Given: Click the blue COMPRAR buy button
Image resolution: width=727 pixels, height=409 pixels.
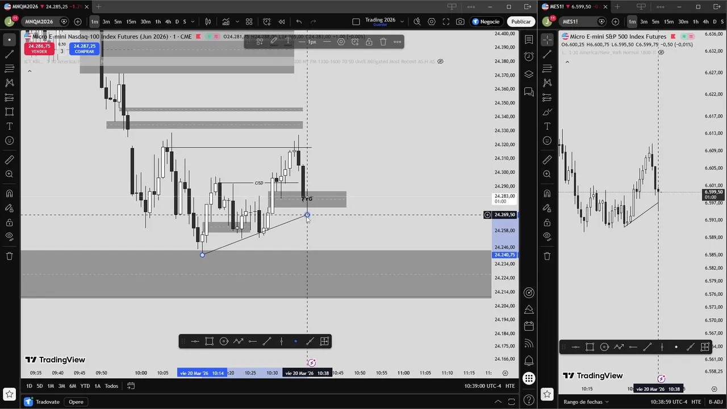Looking at the screenshot, I should [x=84, y=48].
